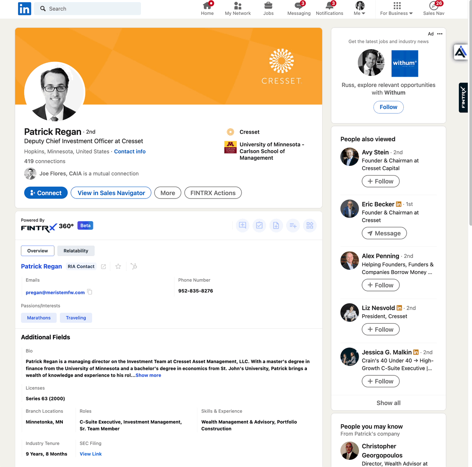Star Patrick Regan as favorite
This screenshot has height=467, width=472.
118,266
